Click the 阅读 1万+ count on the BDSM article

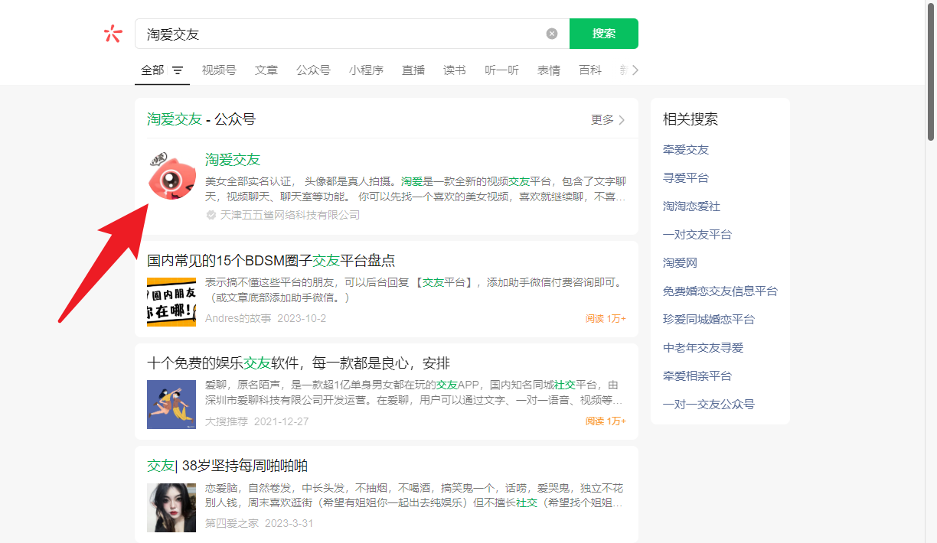pyautogui.click(x=606, y=319)
